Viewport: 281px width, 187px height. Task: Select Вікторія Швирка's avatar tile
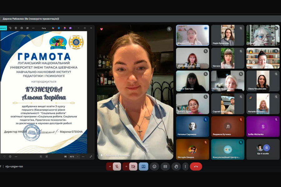pos(192,149)
